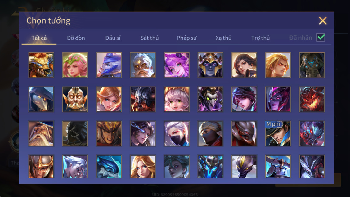Pick the wizard with long white beard
Viewport: 350px width, 197px height.
[41, 133]
